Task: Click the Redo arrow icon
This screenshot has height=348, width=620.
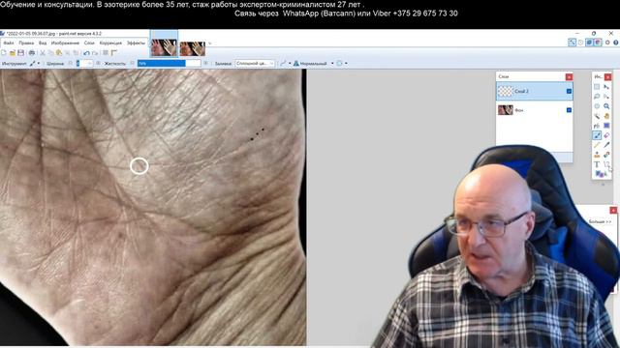Action: (x=95, y=52)
